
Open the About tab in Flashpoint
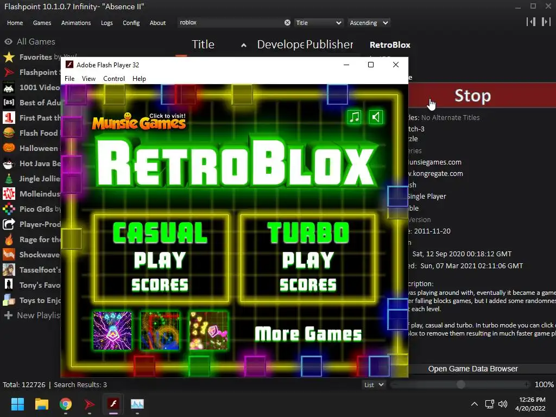[157, 23]
